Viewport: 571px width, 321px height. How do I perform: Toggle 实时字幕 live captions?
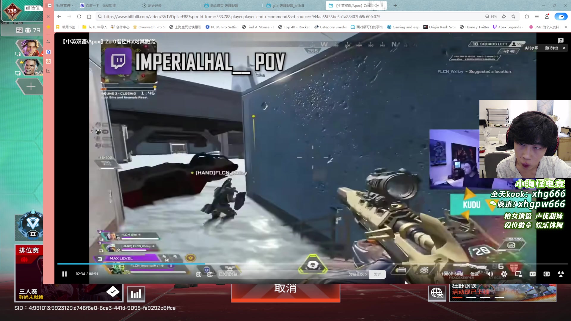(531, 48)
